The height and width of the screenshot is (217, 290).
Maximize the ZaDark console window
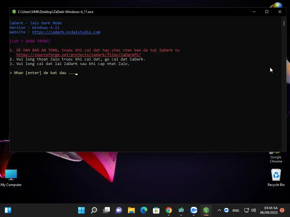267,12
